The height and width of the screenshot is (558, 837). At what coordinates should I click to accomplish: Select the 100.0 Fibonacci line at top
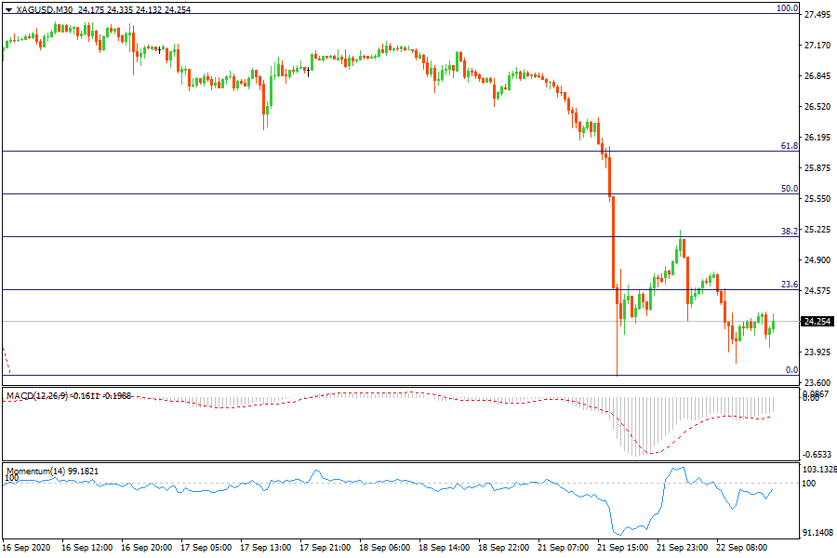tap(372, 14)
